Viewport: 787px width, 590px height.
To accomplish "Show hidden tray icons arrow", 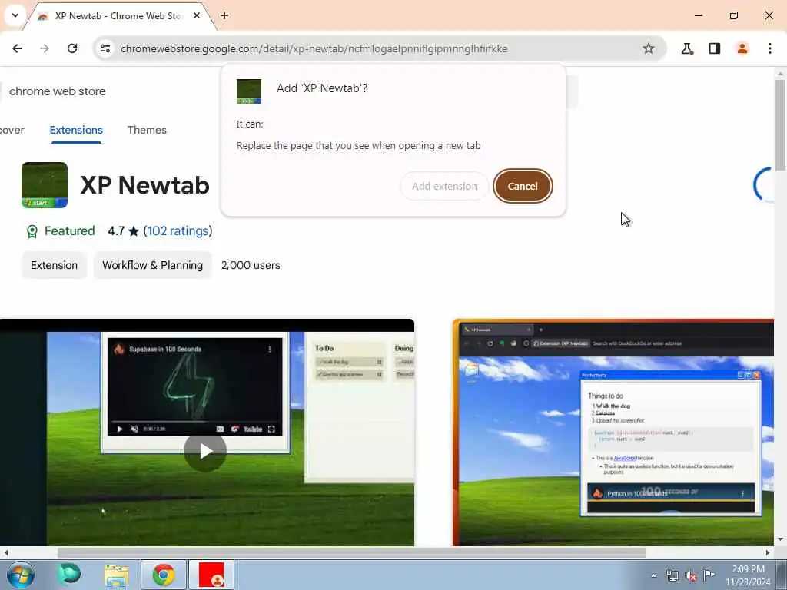I will [653, 576].
